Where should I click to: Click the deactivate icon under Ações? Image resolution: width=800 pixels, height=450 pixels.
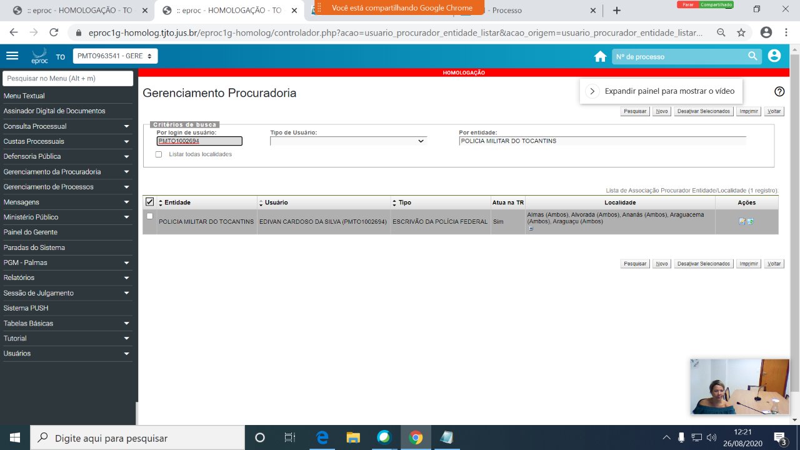click(x=749, y=221)
